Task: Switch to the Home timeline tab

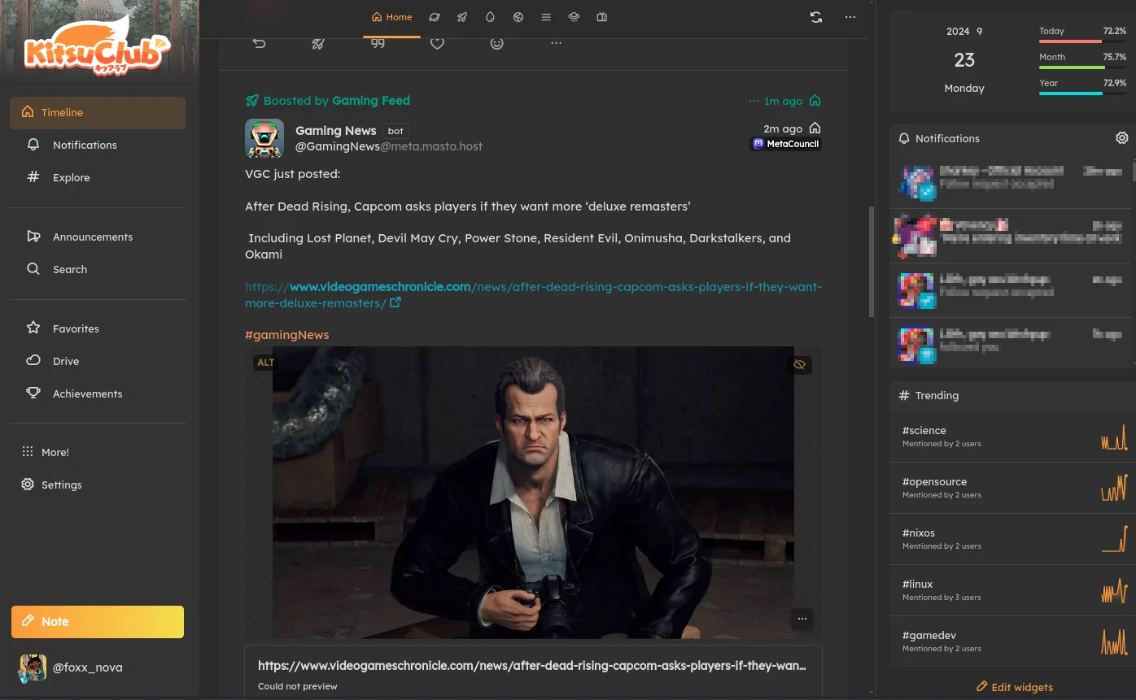Action: 391,17
